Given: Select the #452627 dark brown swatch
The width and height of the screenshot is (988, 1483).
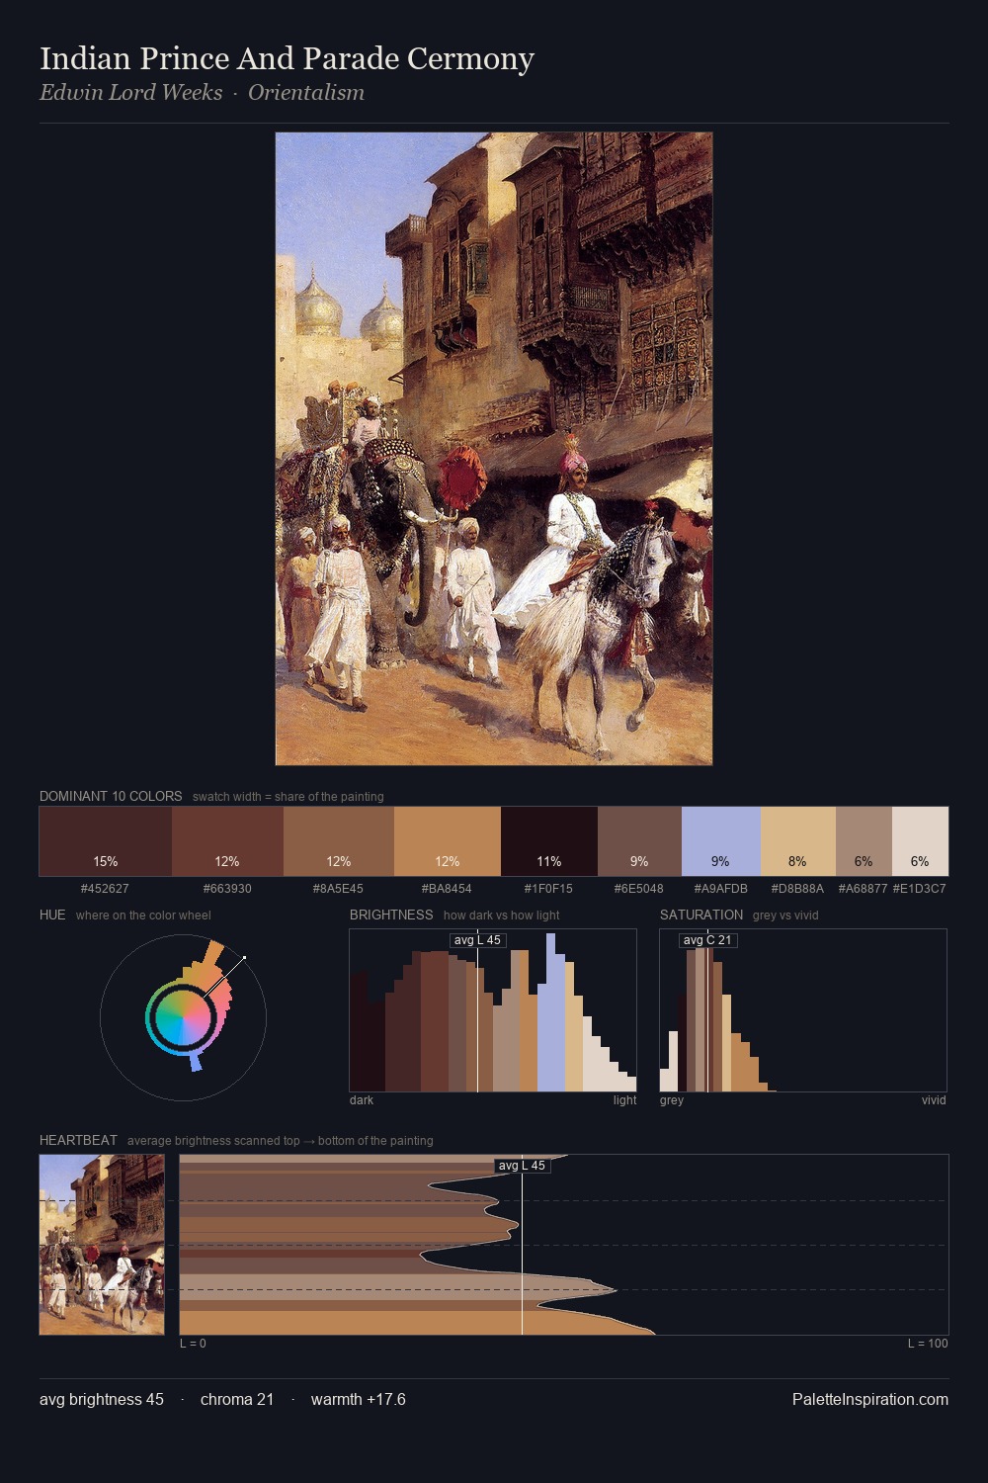Looking at the screenshot, I should [x=106, y=841].
